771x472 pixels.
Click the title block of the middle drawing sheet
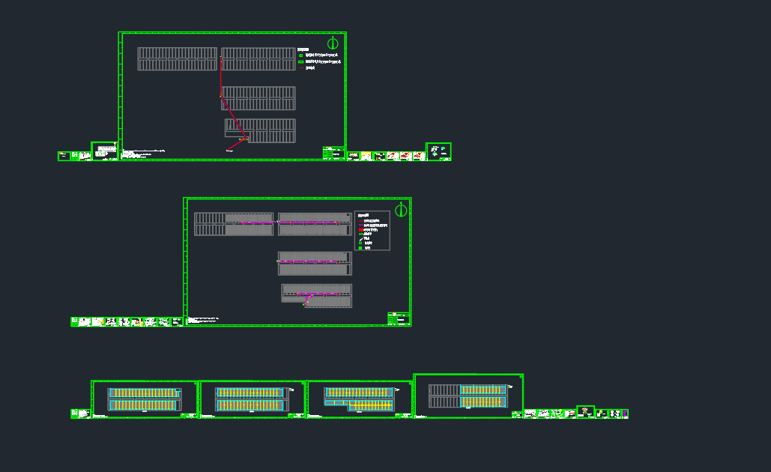click(399, 318)
